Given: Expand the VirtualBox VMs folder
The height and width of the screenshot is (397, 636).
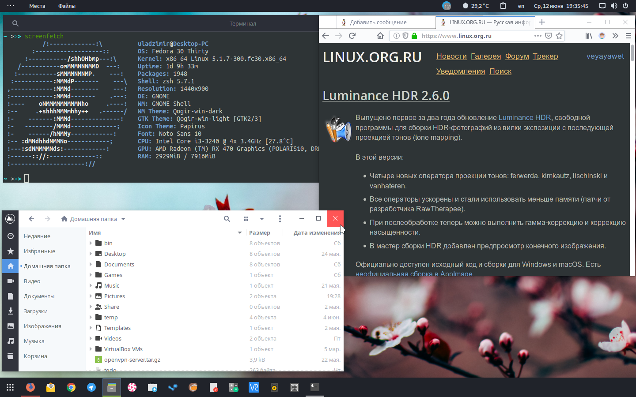Looking at the screenshot, I should point(91,349).
